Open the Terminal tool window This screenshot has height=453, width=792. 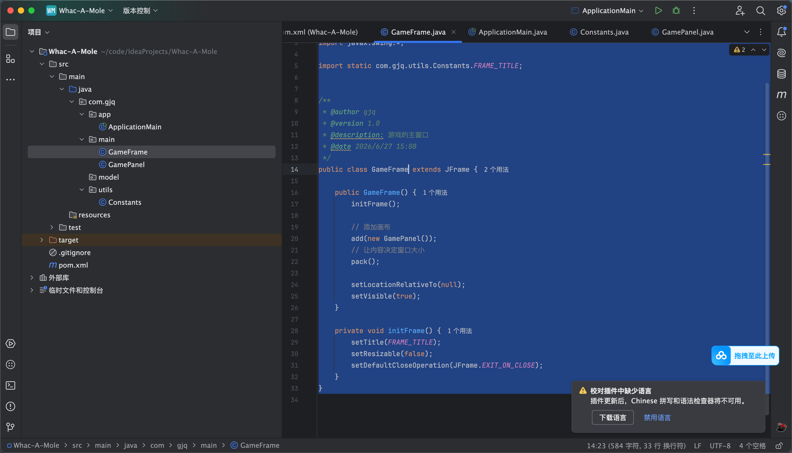click(10, 385)
